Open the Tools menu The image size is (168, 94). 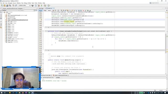pos(36,3)
